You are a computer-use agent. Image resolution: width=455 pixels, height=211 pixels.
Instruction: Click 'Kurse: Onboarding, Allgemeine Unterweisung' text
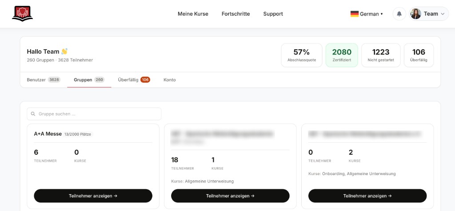[352, 174]
